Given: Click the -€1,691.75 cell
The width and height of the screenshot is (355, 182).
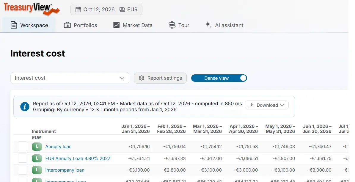Looking at the screenshot, I should [321, 159].
